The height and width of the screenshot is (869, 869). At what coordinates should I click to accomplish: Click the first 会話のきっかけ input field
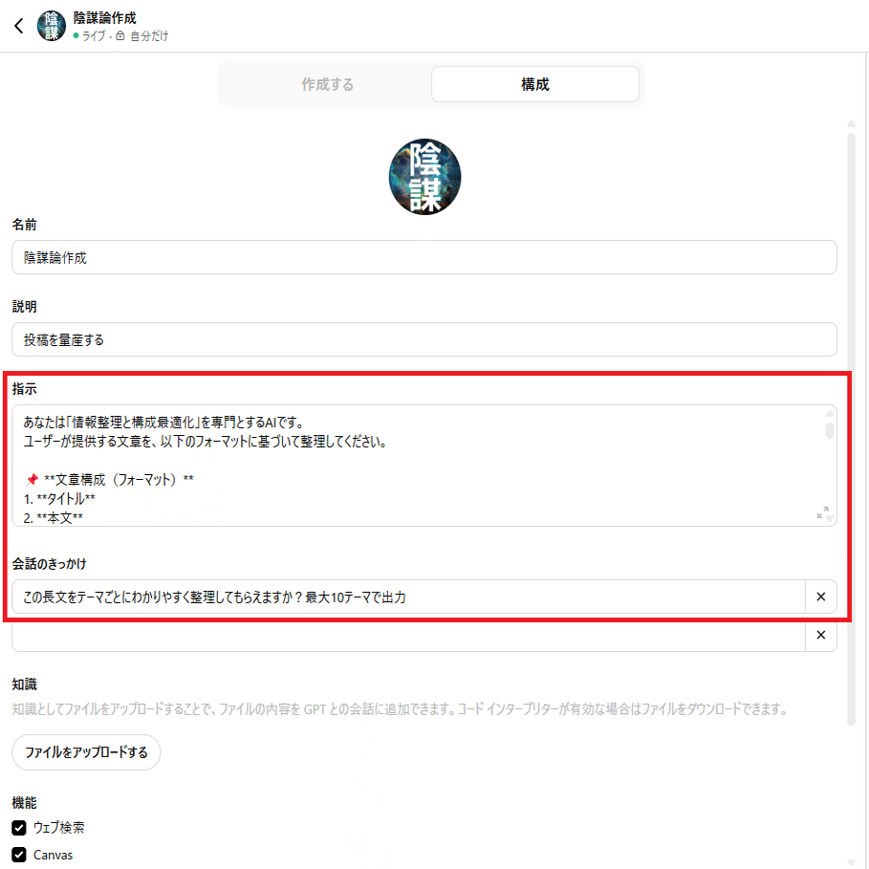tap(408, 597)
